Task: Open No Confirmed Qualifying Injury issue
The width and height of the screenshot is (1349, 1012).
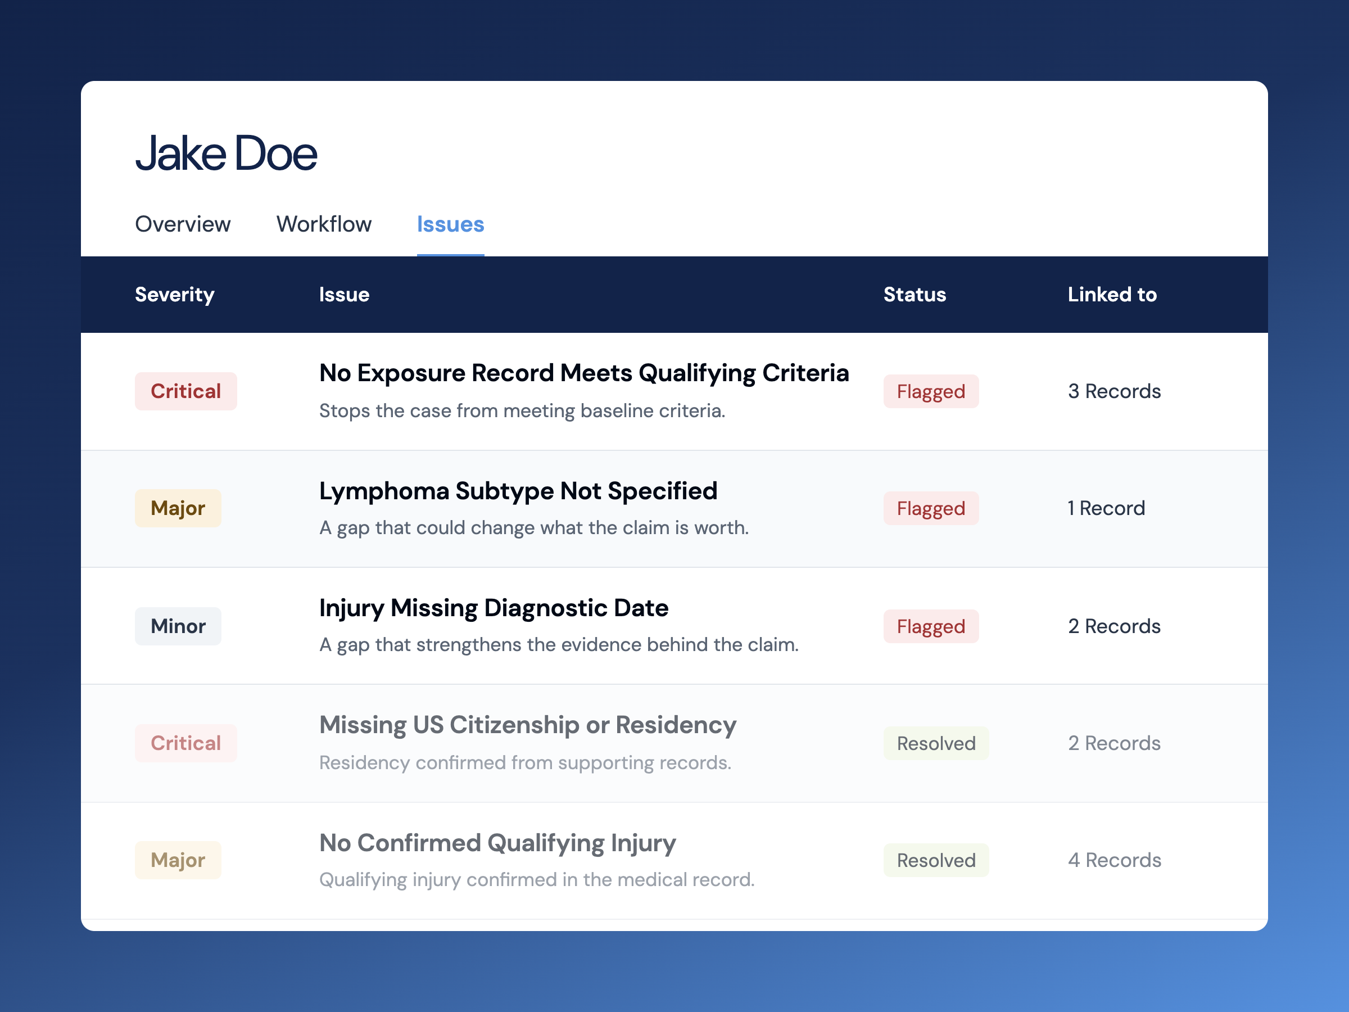Action: 497,843
